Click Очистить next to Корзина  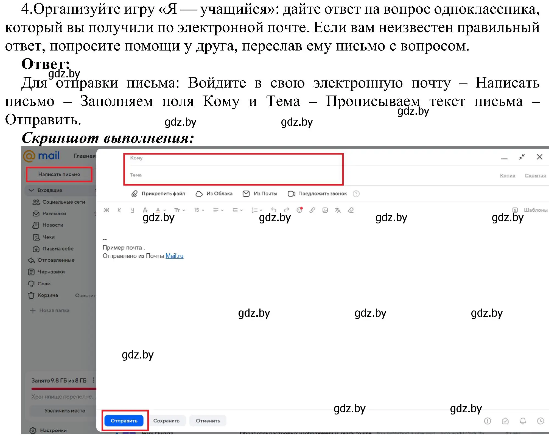pyautogui.click(x=85, y=296)
